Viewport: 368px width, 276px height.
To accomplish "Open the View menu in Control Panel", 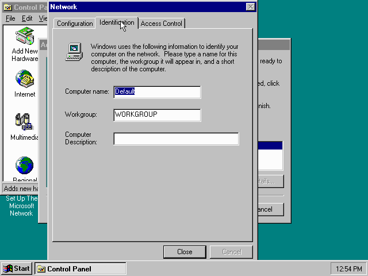I will coord(43,18).
